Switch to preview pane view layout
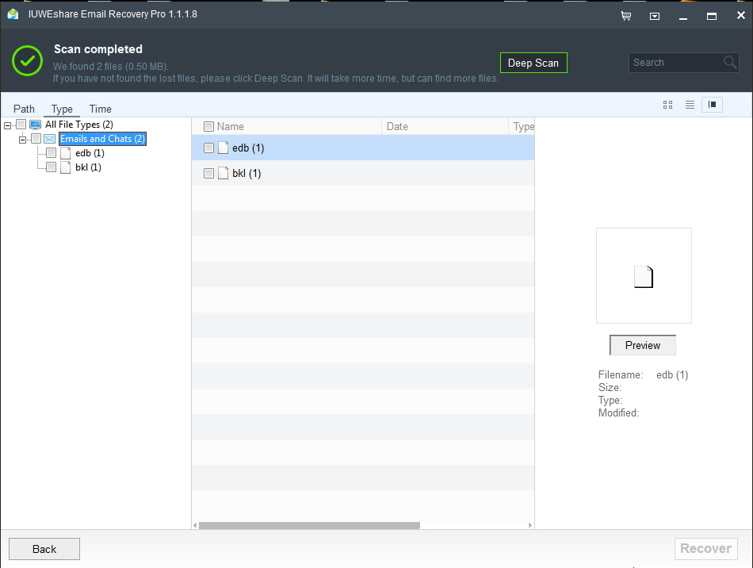The height and width of the screenshot is (568, 753). [x=713, y=105]
